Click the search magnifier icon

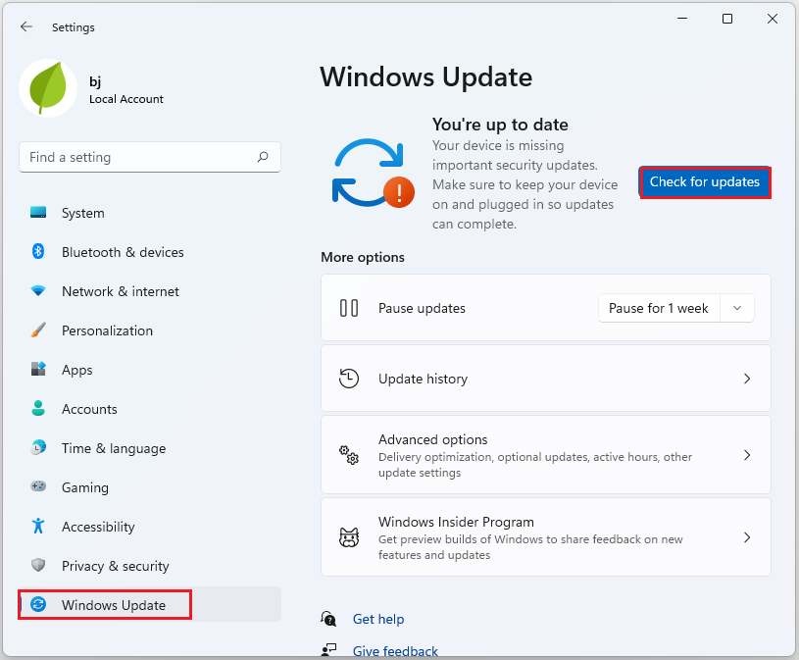[263, 157]
